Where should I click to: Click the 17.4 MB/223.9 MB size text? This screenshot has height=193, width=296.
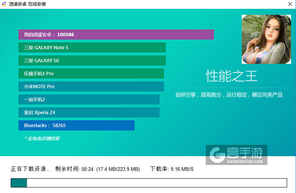click(x=118, y=169)
